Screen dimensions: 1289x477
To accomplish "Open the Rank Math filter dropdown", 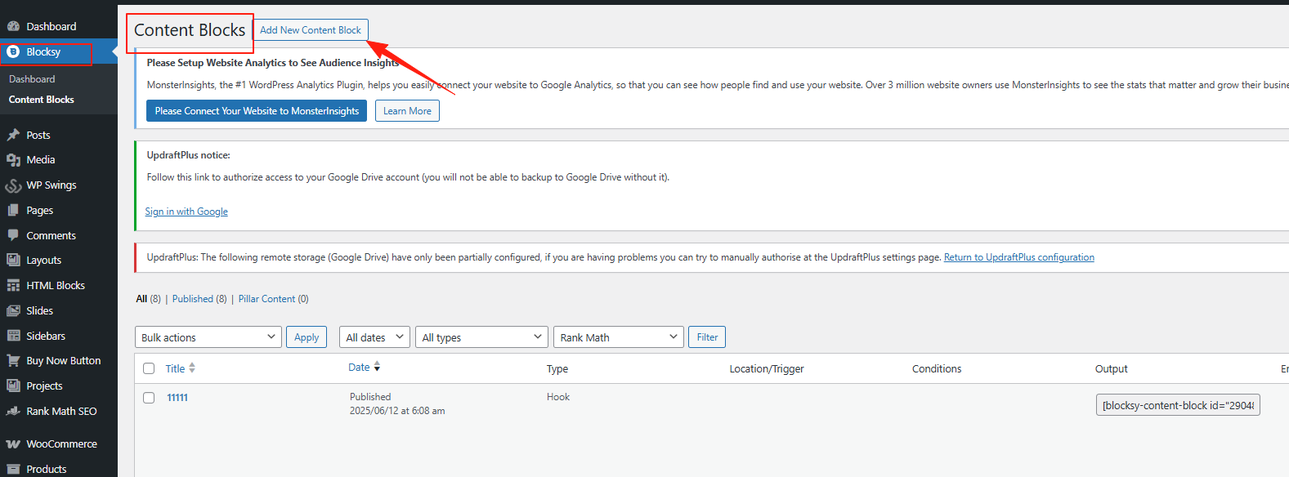I will 619,337.
